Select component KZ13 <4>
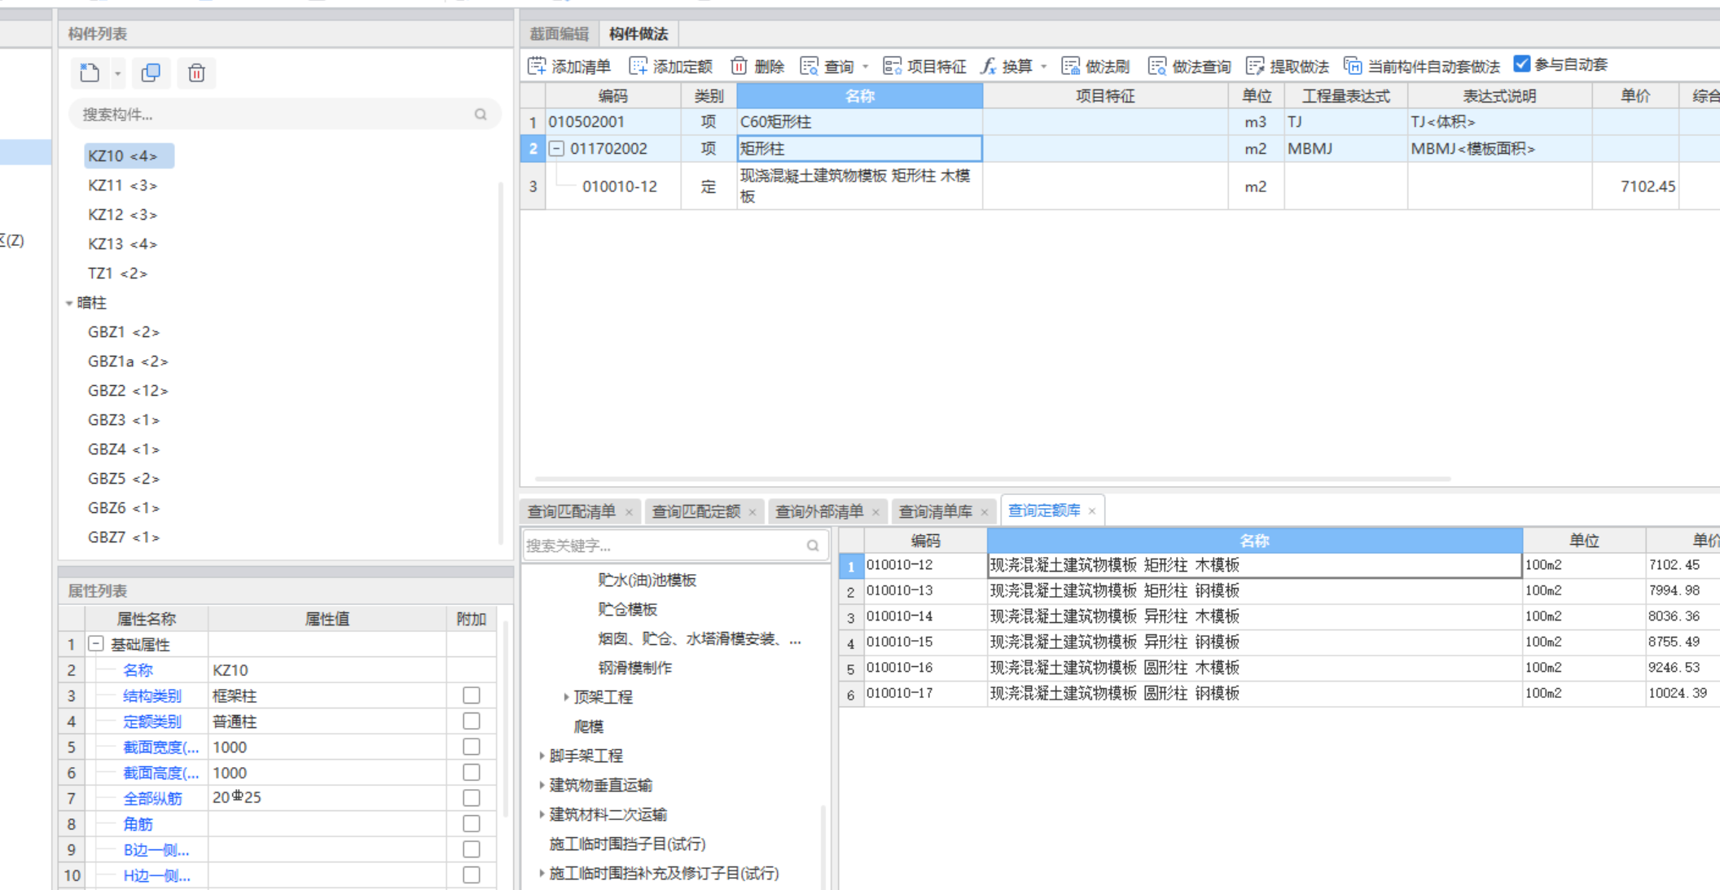This screenshot has height=890, width=1720. pyautogui.click(x=122, y=244)
